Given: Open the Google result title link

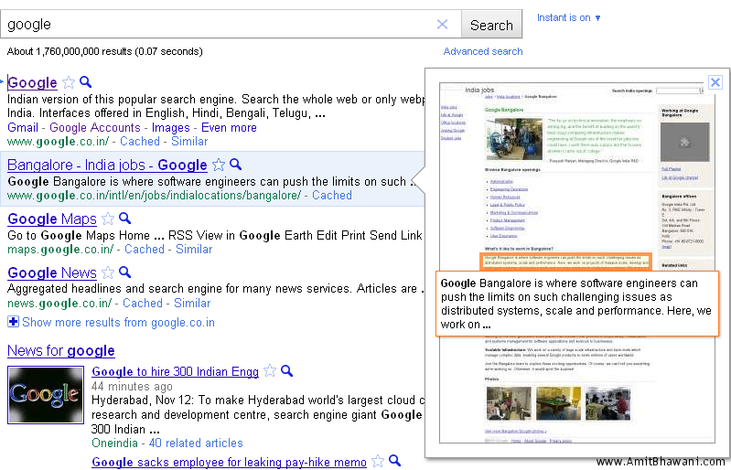Looking at the screenshot, I should click(32, 82).
